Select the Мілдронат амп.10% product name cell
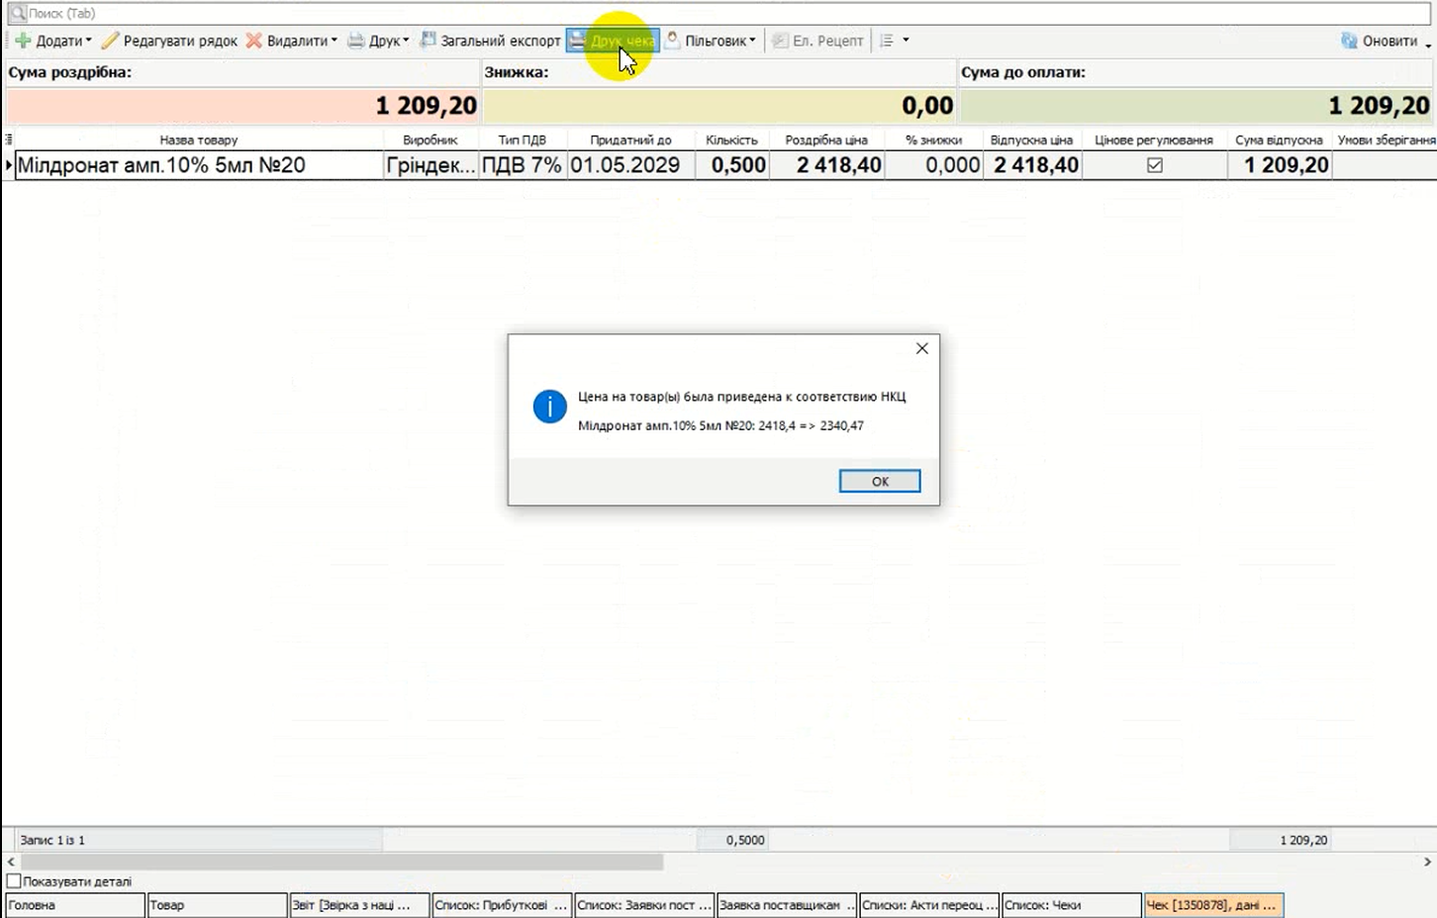Image resolution: width=1437 pixels, height=918 pixels. click(198, 165)
